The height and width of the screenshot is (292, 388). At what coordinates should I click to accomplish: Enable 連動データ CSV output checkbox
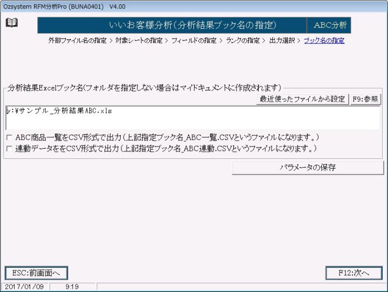tap(9, 149)
